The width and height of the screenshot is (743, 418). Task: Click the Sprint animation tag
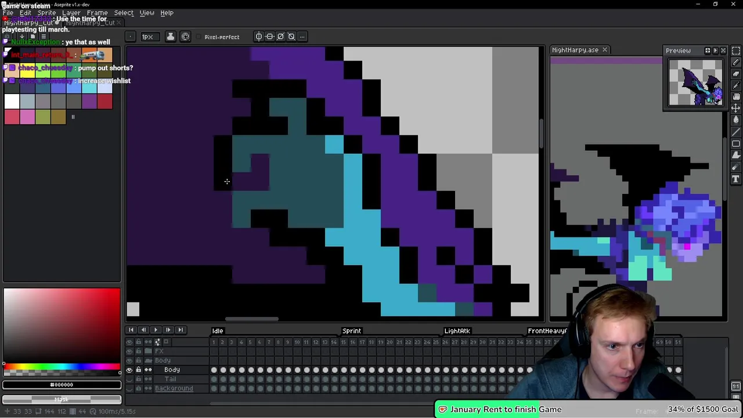coord(351,331)
